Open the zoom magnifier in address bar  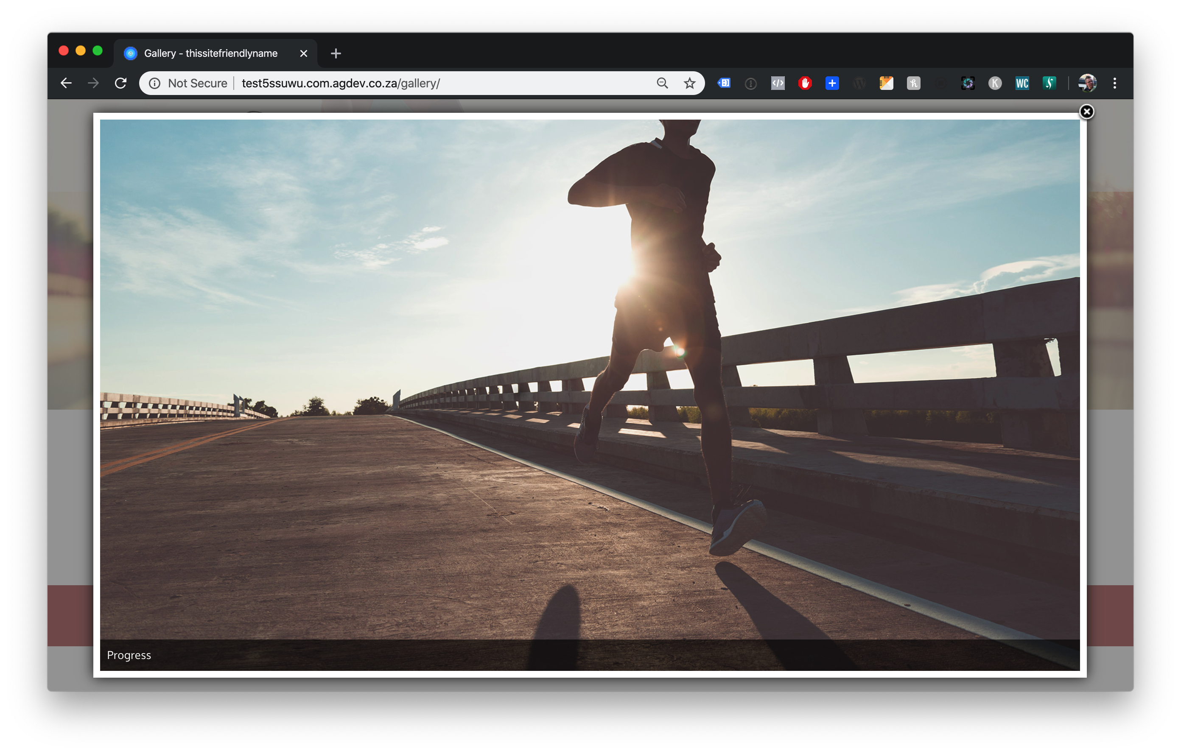(662, 84)
